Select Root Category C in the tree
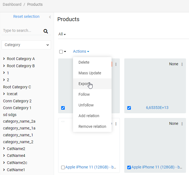Image resolution: width=189 pixels, height=175 pixels. point(17,87)
